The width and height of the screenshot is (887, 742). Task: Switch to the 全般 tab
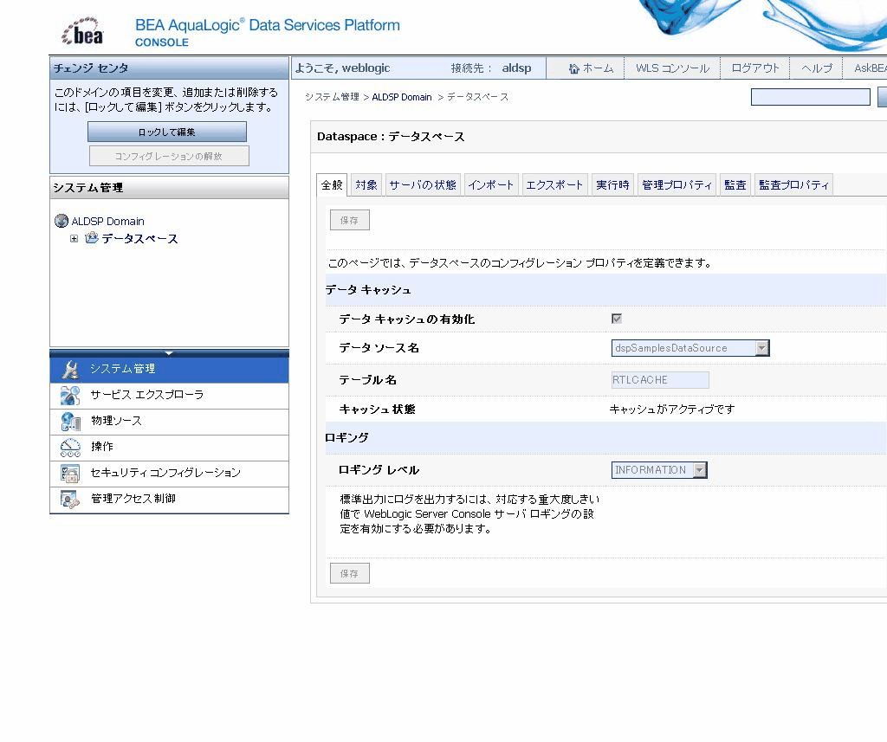pyautogui.click(x=332, y=185)
